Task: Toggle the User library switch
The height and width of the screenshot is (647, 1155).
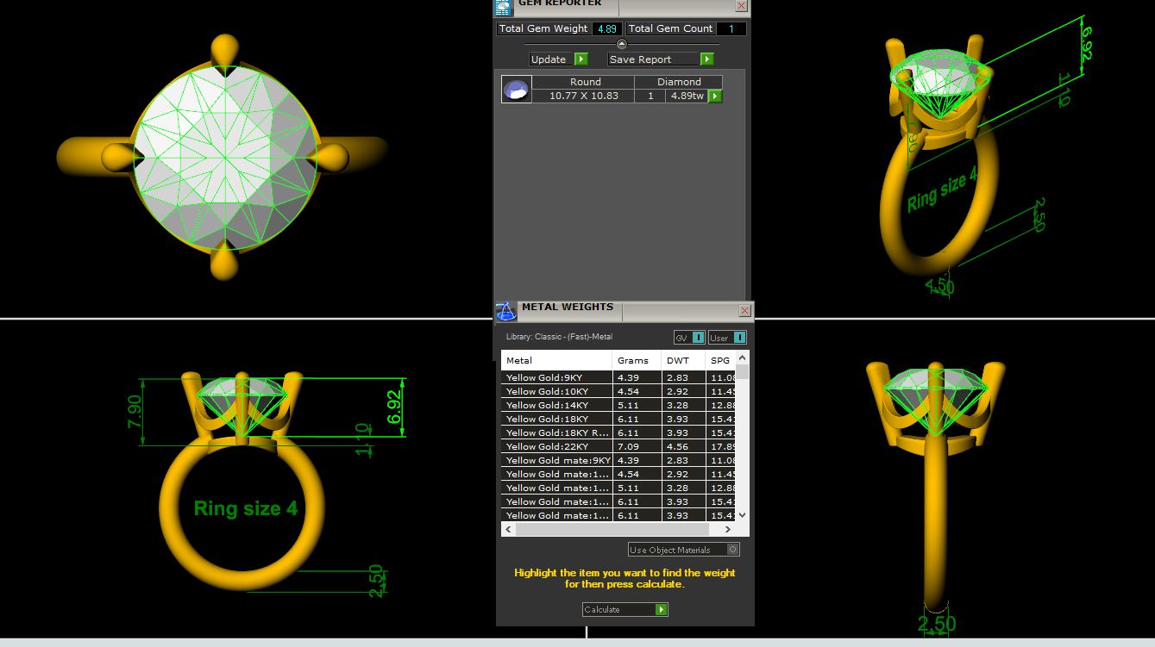Action: click(x=738, y=338)
